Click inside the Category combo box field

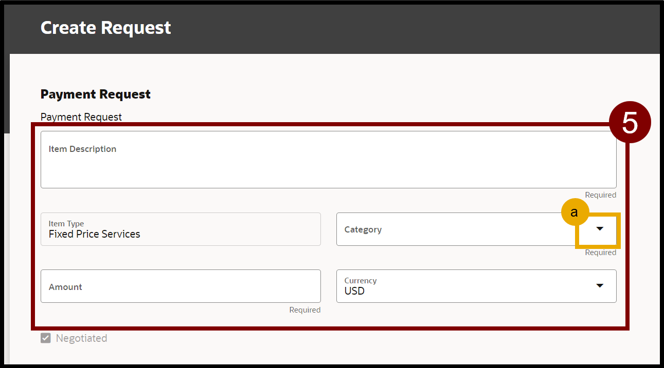point(453,229)
